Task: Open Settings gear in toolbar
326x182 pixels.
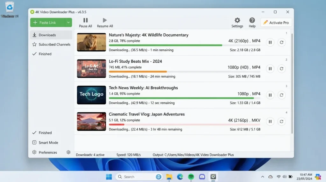Action: click(x=237, y=23)
